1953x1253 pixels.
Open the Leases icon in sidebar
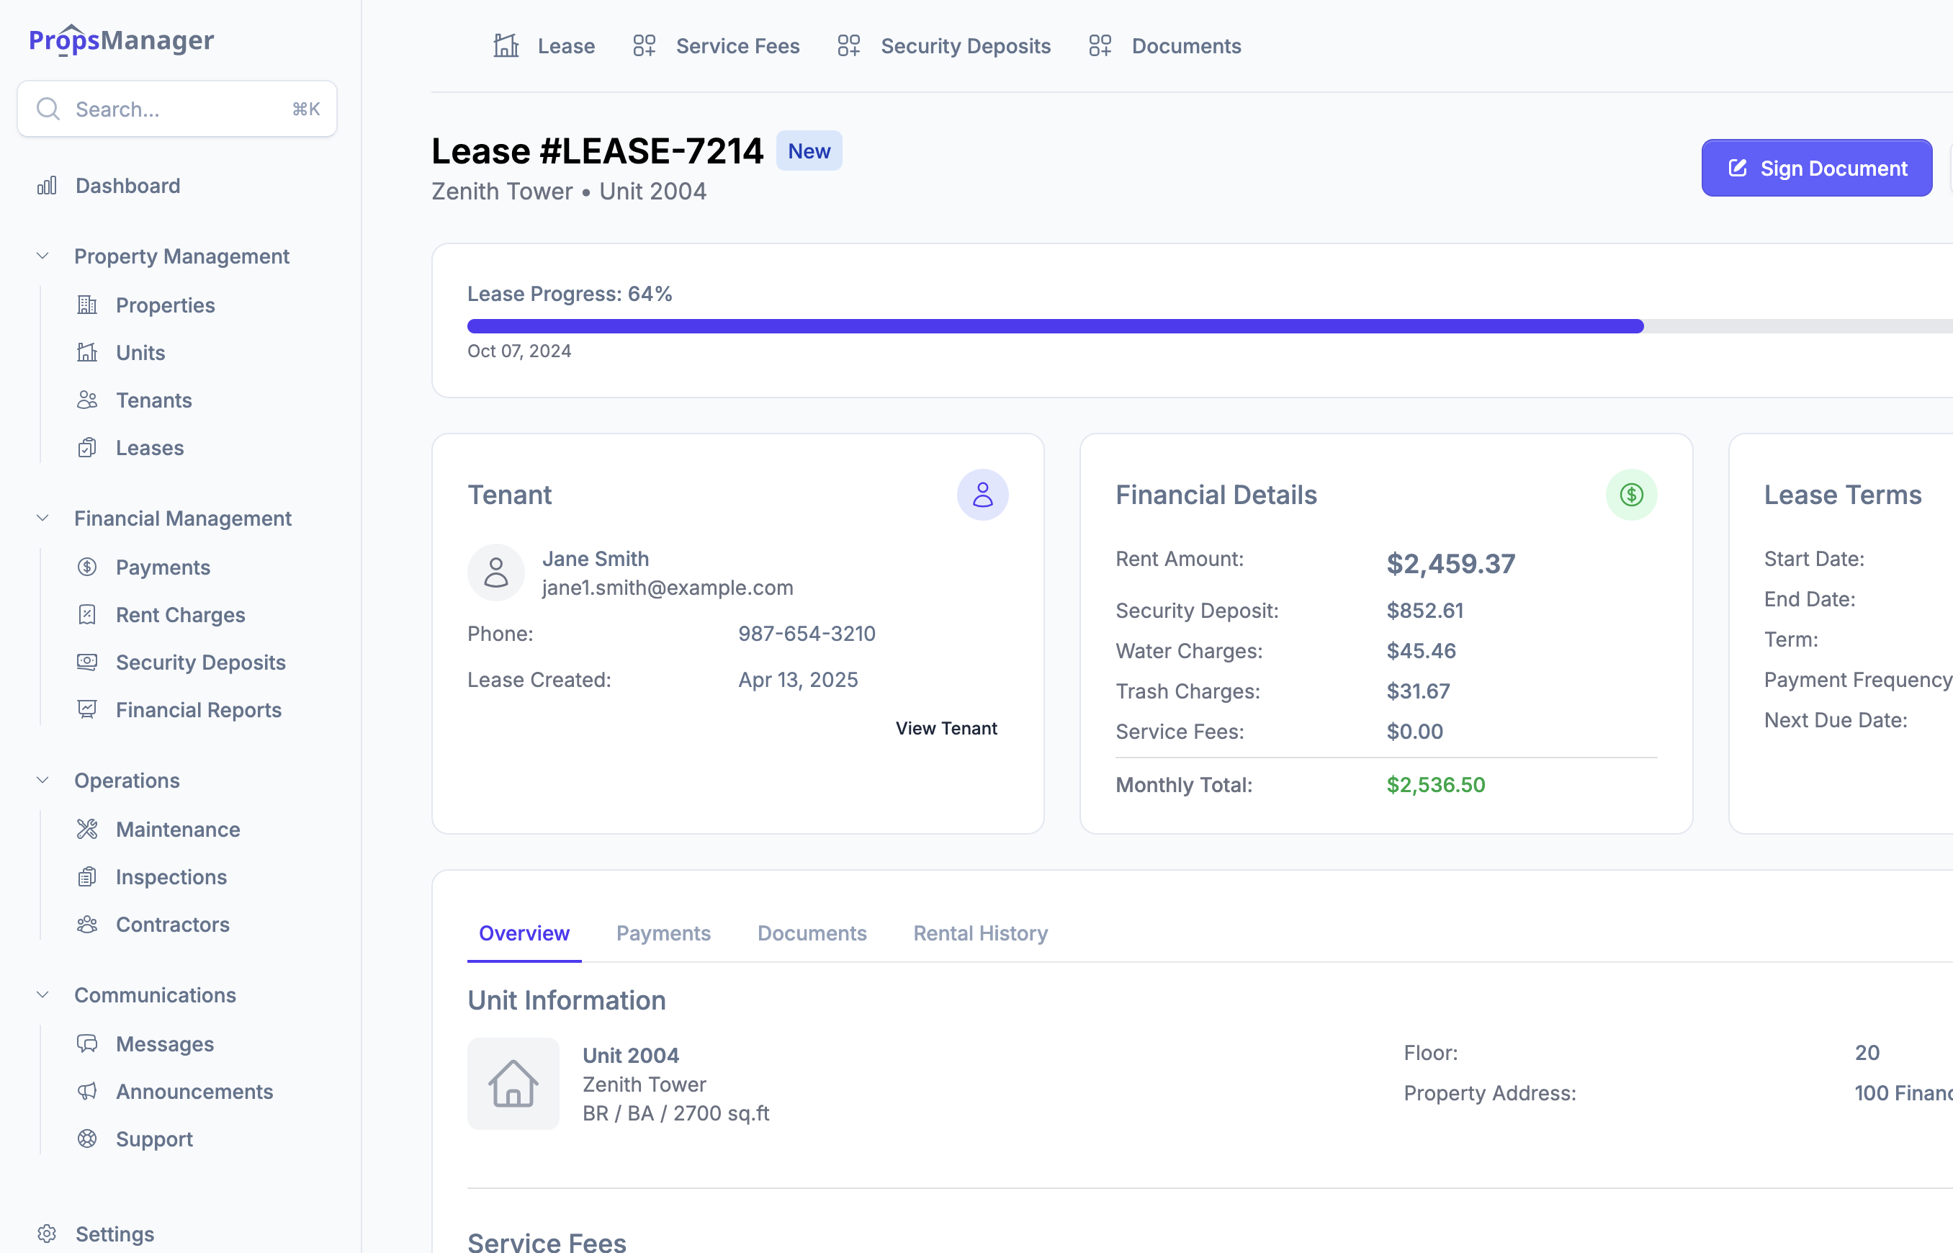(x=87, y=447)
